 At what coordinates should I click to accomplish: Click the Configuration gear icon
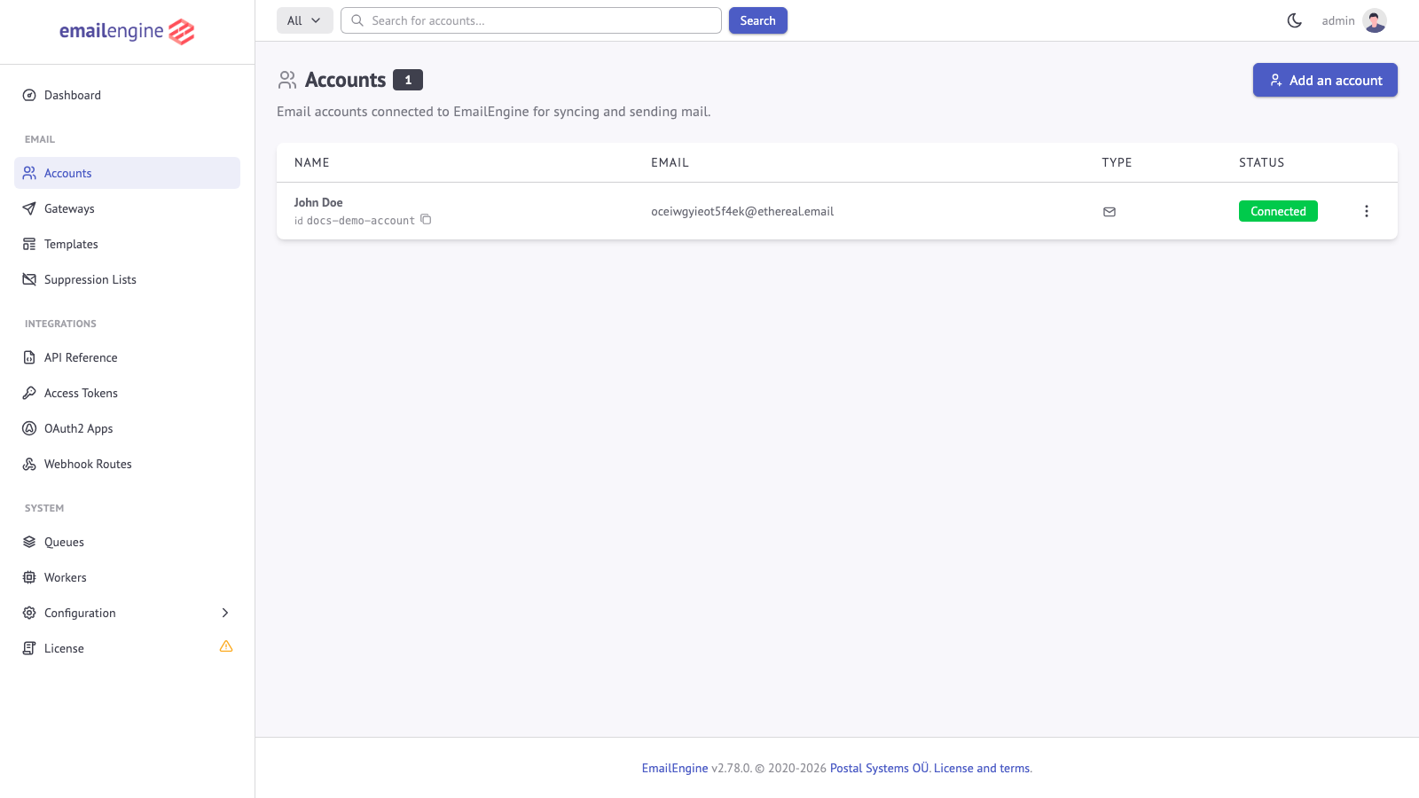29,613
